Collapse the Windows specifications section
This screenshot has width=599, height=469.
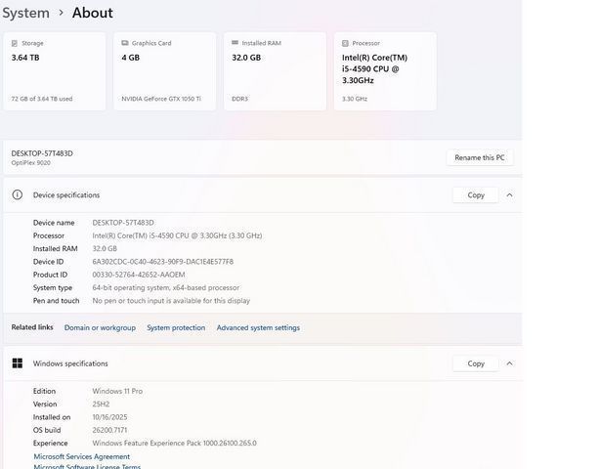[x=509, y=363]
